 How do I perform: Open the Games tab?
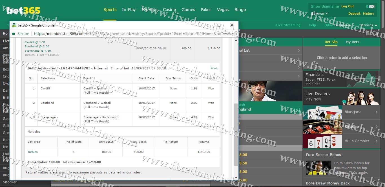tap(188, 10)
